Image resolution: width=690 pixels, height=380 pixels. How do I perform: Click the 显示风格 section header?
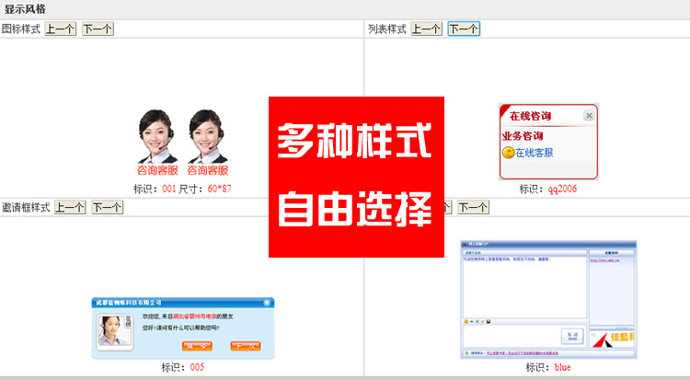pyautogui.click(x=25, y=9)
